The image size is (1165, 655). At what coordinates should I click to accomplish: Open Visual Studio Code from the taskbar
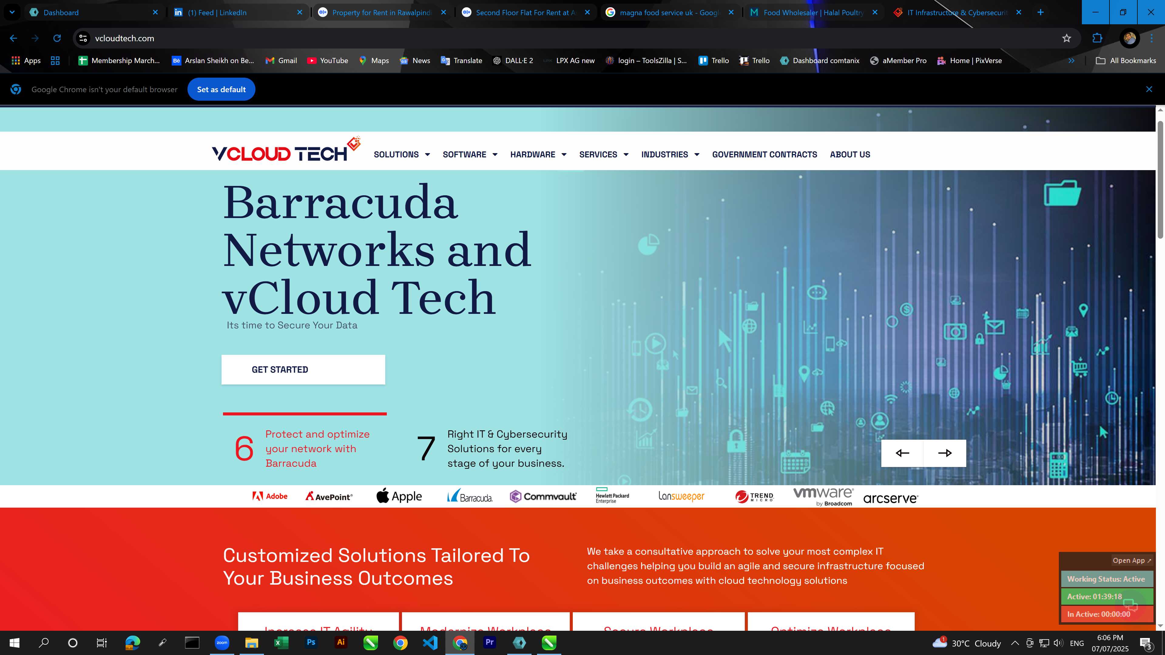(430, 643)
